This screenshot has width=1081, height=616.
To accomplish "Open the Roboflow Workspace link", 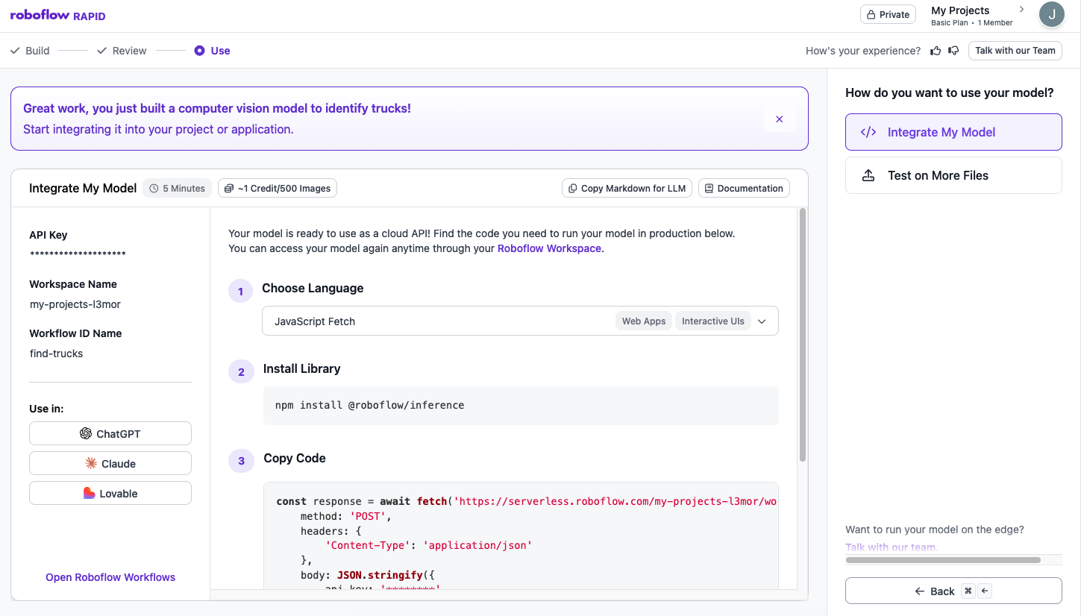I will (x=549, y=248).
